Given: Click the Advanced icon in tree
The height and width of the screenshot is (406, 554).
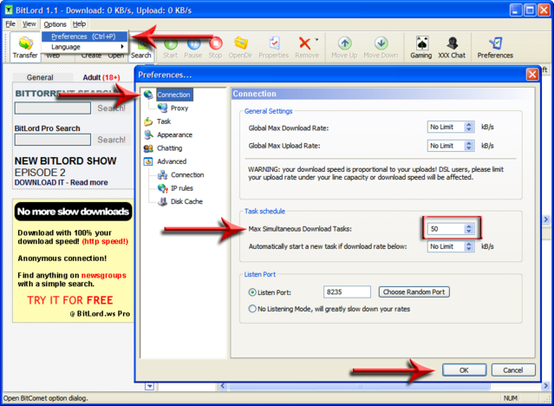Looking at the screenshot, I should coord(148,161).
